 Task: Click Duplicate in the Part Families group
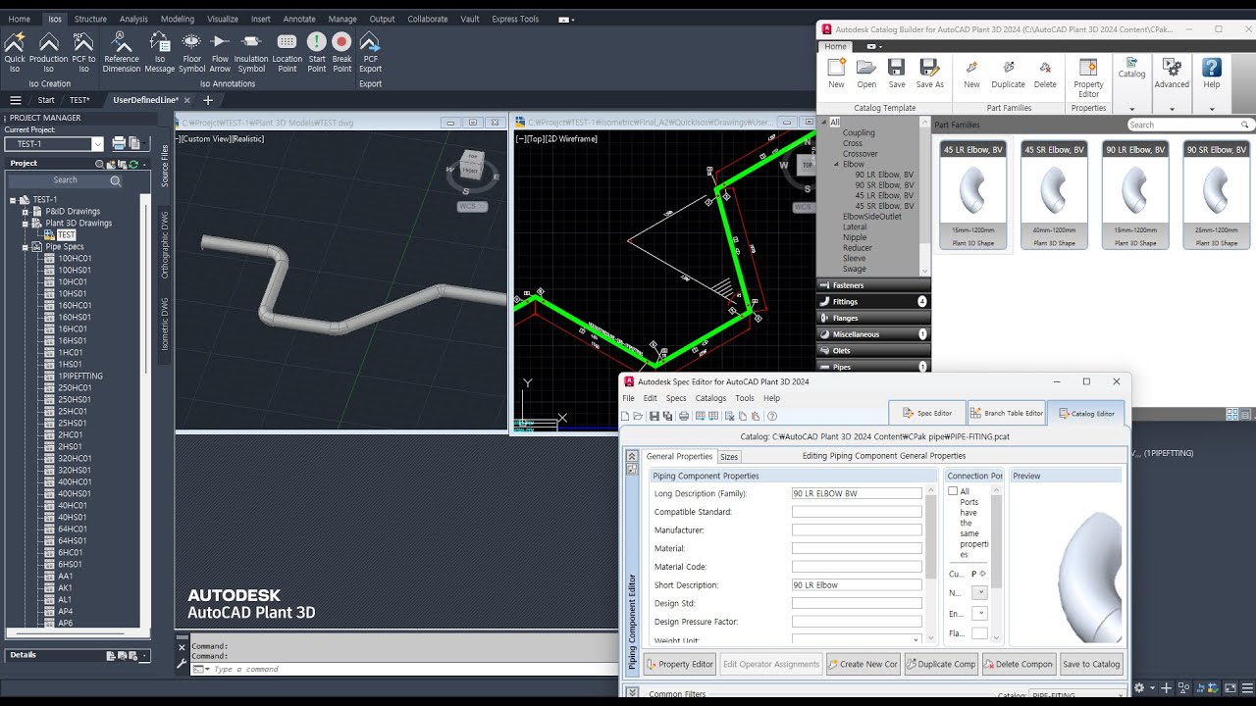[x=1008, y=74]
